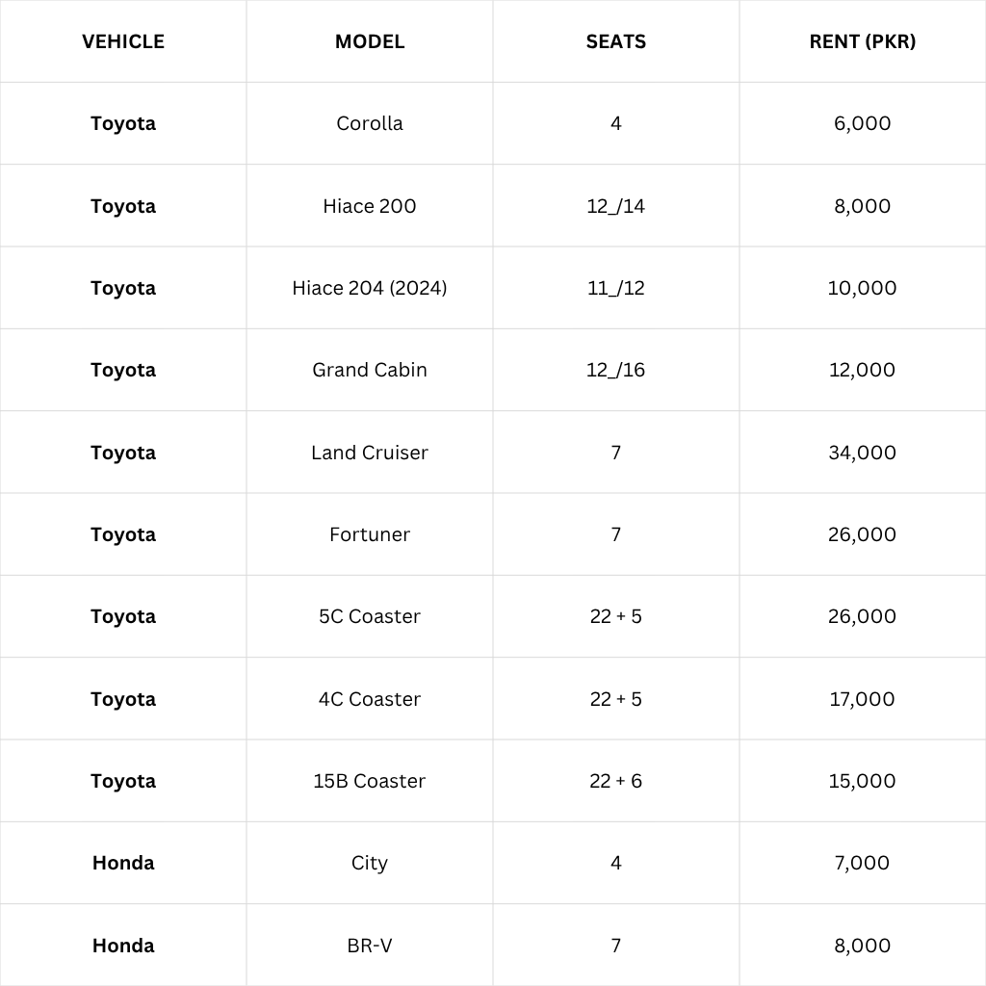This screenshot has width=986, height=986.
Task: Click the BR-V model cell
Action: 370,946
